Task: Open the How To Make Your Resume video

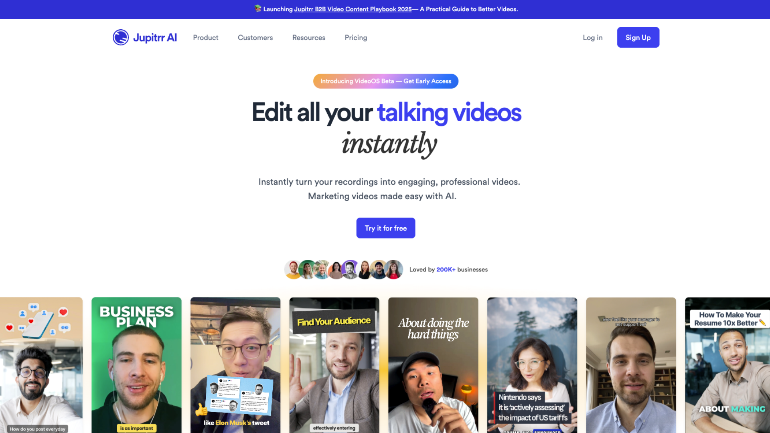Action: [x=730, y=365]
